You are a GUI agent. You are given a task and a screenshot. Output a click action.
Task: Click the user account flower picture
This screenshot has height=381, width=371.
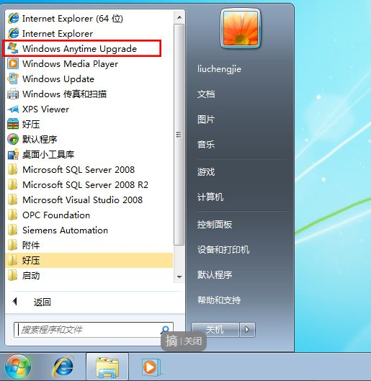(x=241, y=28)
